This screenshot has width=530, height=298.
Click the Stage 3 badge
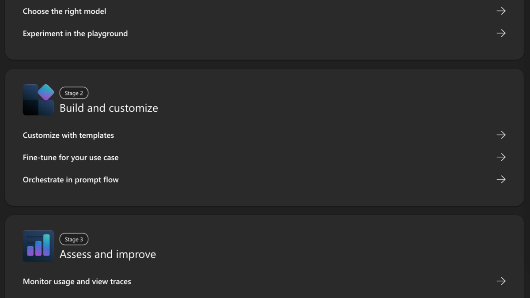pyautogui.click(x=74, y=239)
